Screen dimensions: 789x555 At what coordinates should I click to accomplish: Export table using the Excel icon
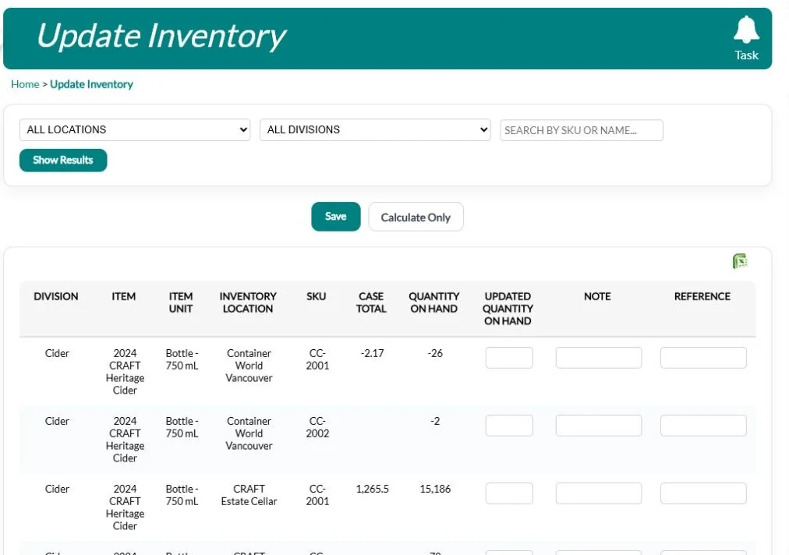(740, 260)
